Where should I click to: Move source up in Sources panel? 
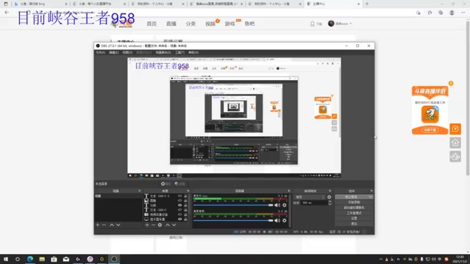pos(167,225)
